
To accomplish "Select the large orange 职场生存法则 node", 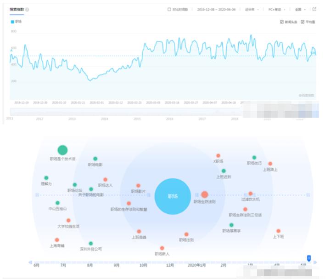I will 205,194.
